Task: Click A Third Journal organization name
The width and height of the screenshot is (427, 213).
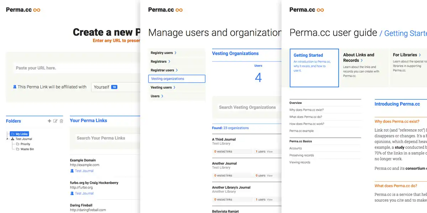Action: point(224,140)
